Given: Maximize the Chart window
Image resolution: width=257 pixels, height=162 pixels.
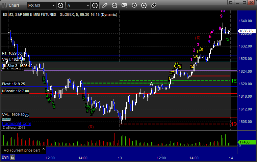Looking at the screenshot, I should click(245, 2).
